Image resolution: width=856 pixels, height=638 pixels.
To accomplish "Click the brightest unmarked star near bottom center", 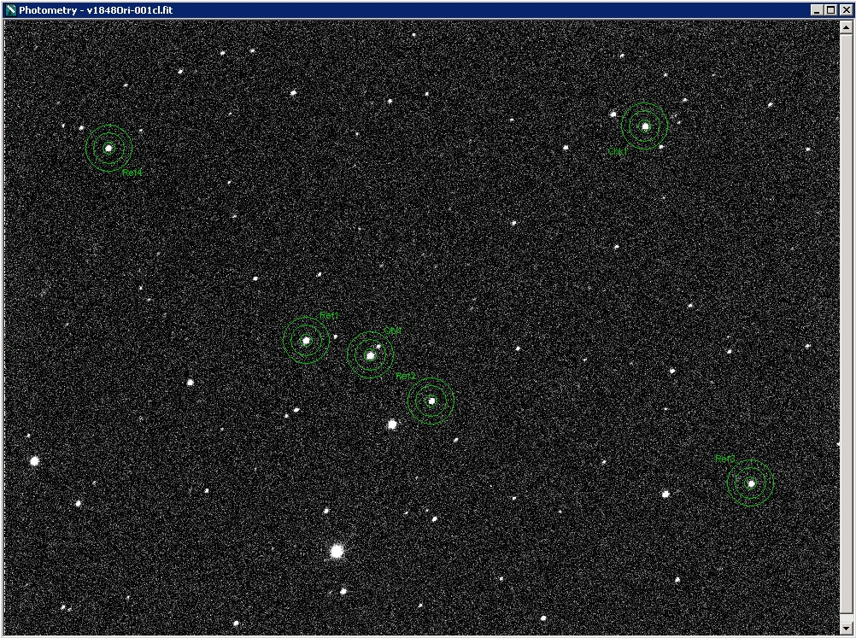I will click(x=337, y=552).
